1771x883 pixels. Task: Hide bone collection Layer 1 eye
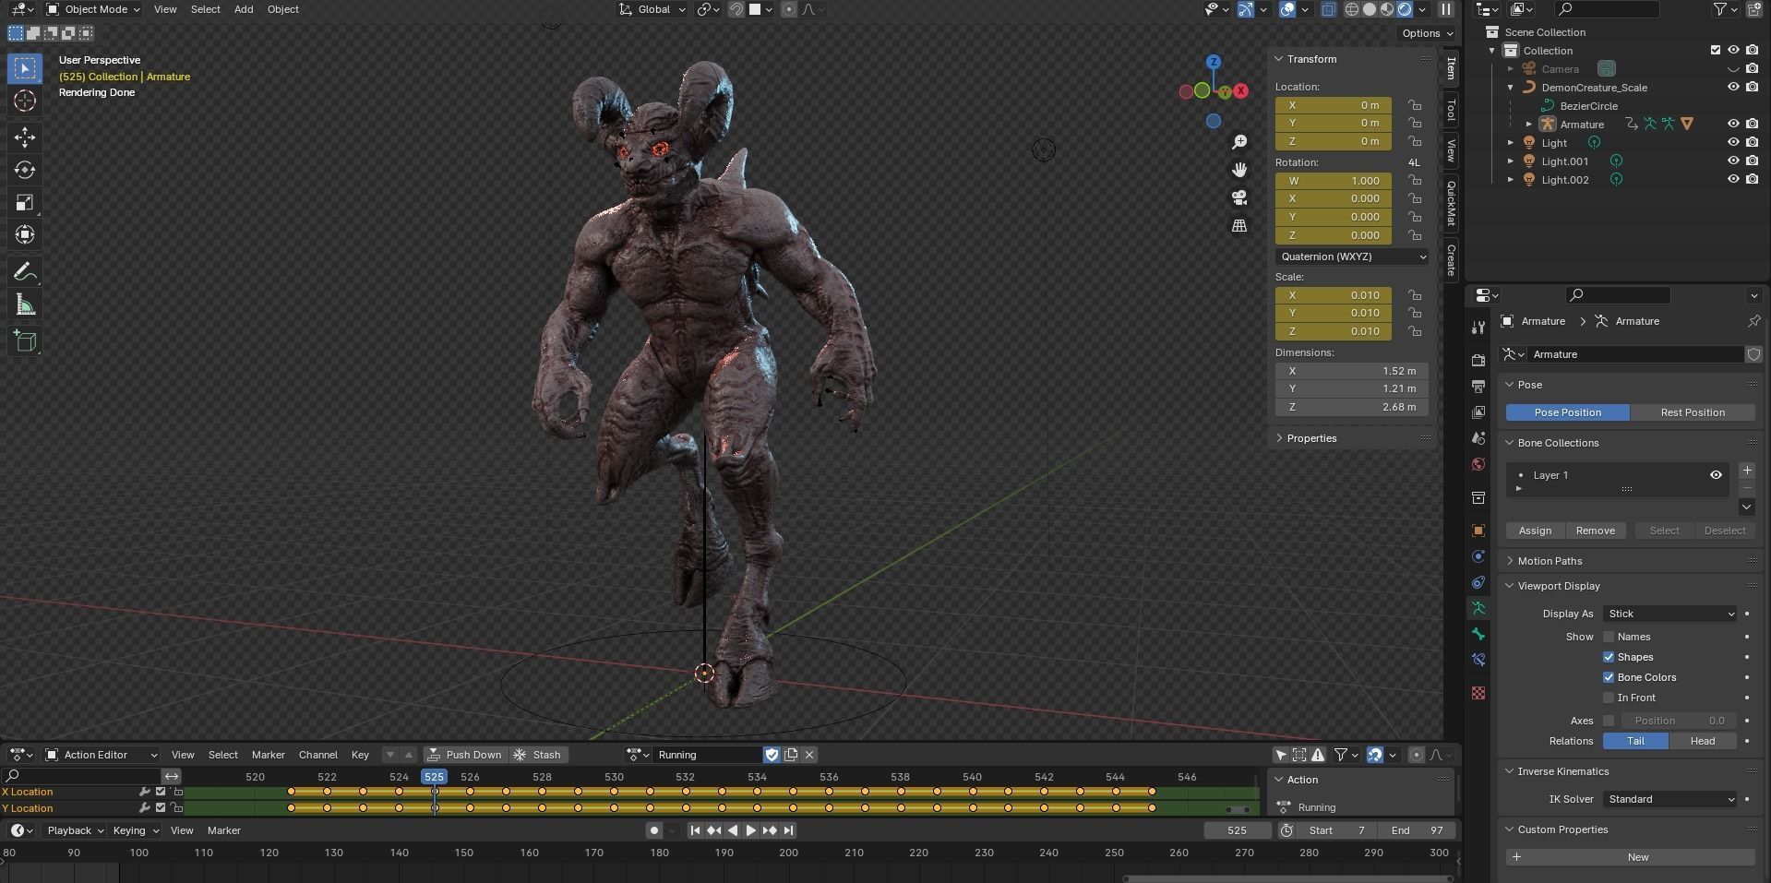coord(1716,475)
